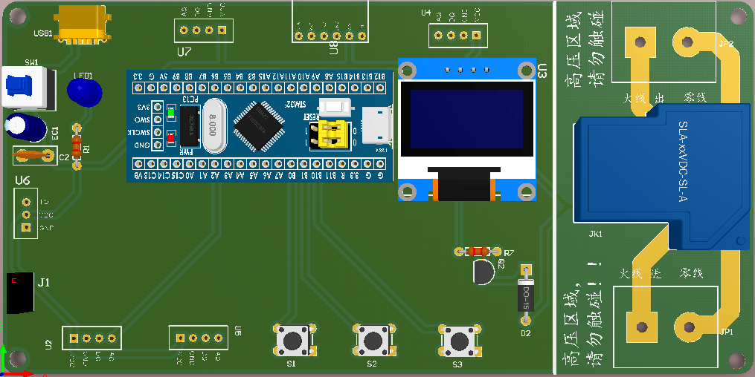The height and width of the screenshot is (377, 755).
Task: Click the OLED display ribbon connector
Action: click(x=465, y=184)
